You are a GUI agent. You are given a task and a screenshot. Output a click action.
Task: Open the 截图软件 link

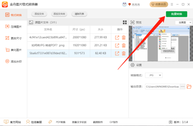pos(98,122)
